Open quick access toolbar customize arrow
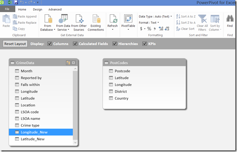The width and height of the screenshot is (237, 152). 38,3
